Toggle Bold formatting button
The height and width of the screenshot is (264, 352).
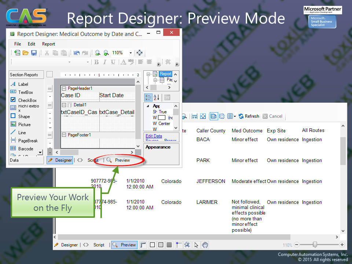[x=96, y=62]
